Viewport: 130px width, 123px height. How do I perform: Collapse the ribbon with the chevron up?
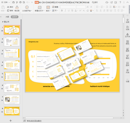click(x=127, y=2)
